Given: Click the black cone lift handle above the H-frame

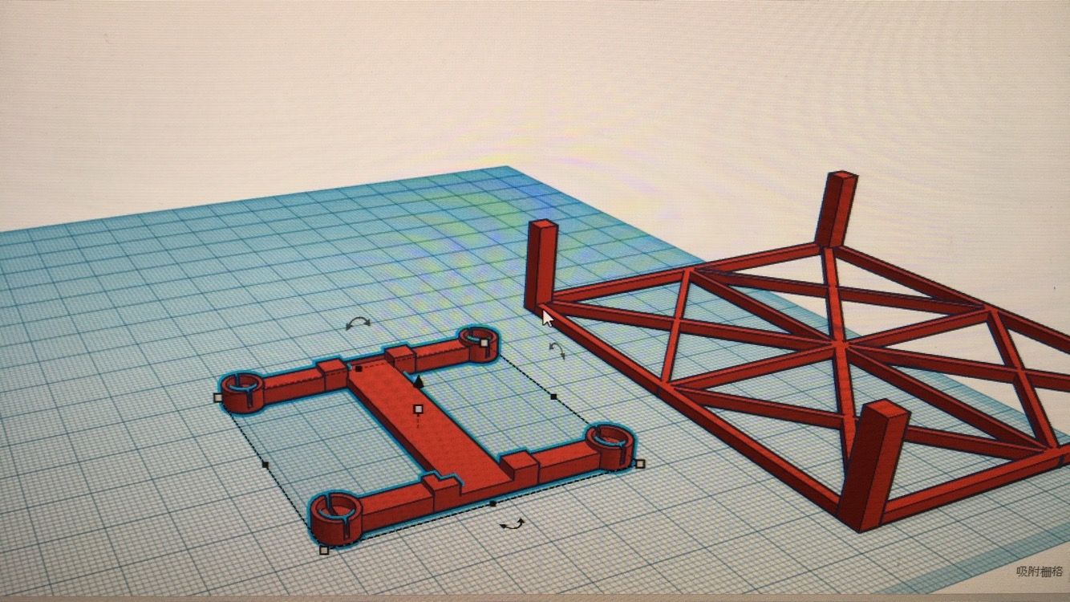Looking at the screenshot, I should tap(418, 381).
